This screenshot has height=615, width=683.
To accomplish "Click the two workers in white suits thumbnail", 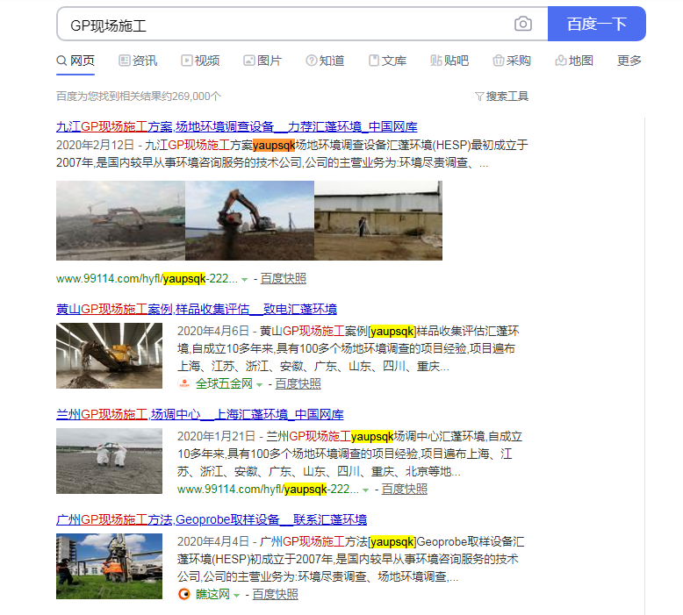I will [x=110, y=461].
